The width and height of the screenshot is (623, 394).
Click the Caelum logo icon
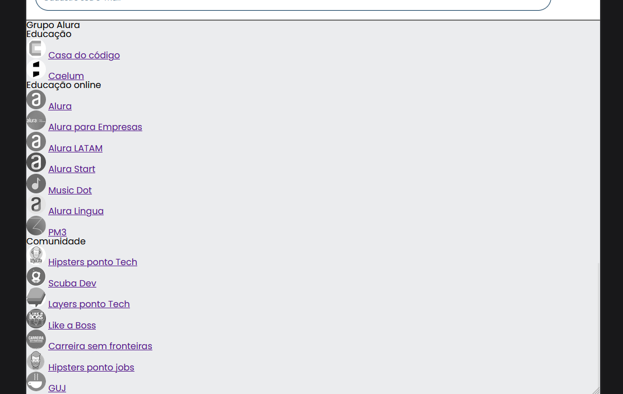click(x=36, y=69)
